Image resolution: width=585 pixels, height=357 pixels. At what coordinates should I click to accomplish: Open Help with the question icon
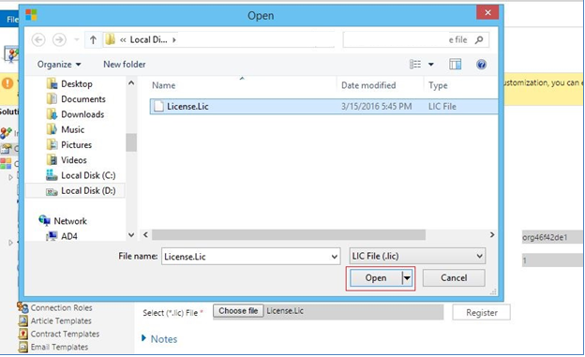pos(481,65)
